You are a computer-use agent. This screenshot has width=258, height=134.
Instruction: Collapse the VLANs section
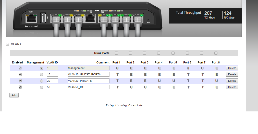coord(7,44)
